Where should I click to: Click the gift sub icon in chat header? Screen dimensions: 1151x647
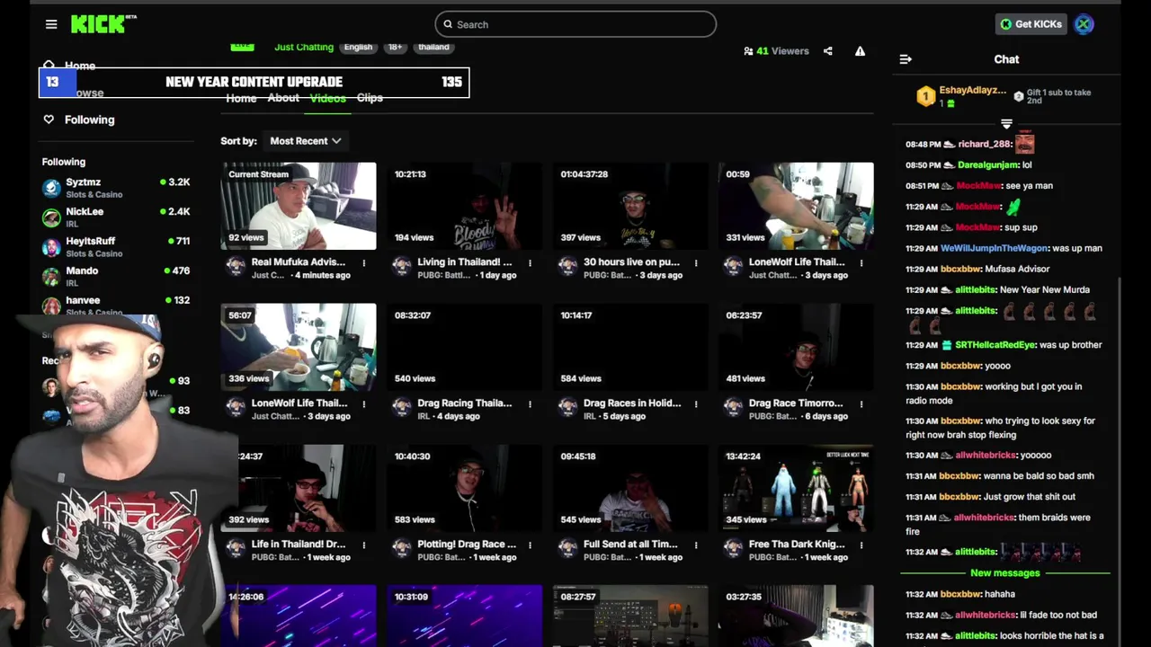coord(1018,96)
